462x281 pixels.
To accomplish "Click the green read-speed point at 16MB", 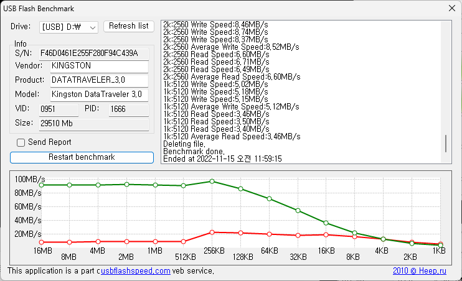I will pyautogui.click(x=42, y=185).
